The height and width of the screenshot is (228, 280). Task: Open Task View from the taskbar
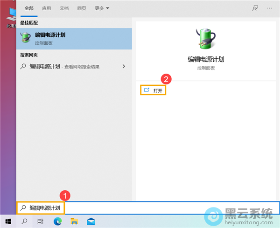pyautogui.click(x=41, y=221)
